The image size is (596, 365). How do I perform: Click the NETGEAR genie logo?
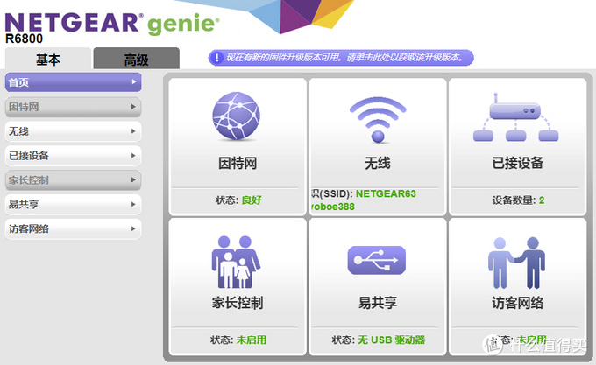pos(112,24)
